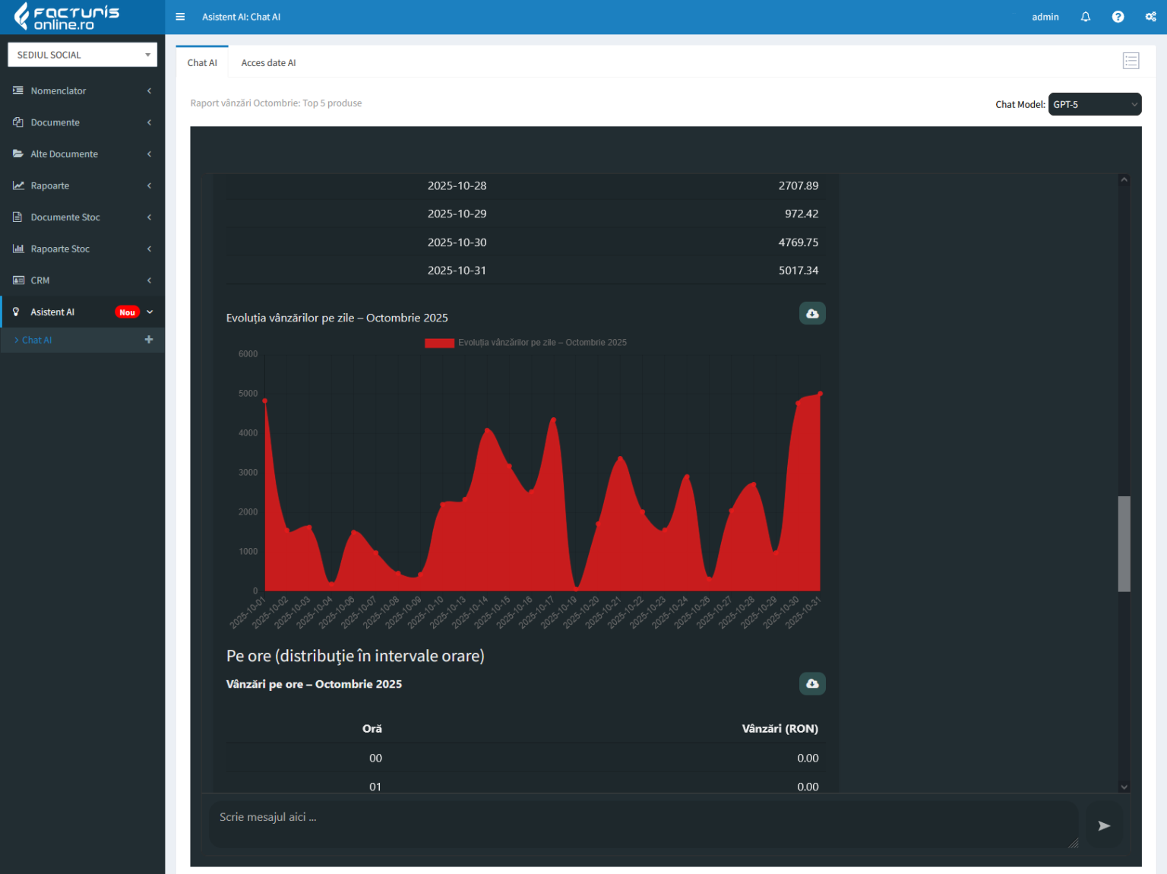Click the hamburger menu toggle icon
This screenshot has height=874, width=1167.
180,17
